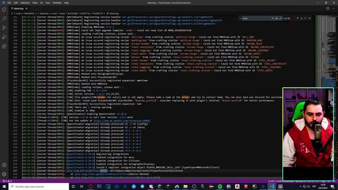
Task: Open the Manage gear in activity bar
Action: coord(4,174)
